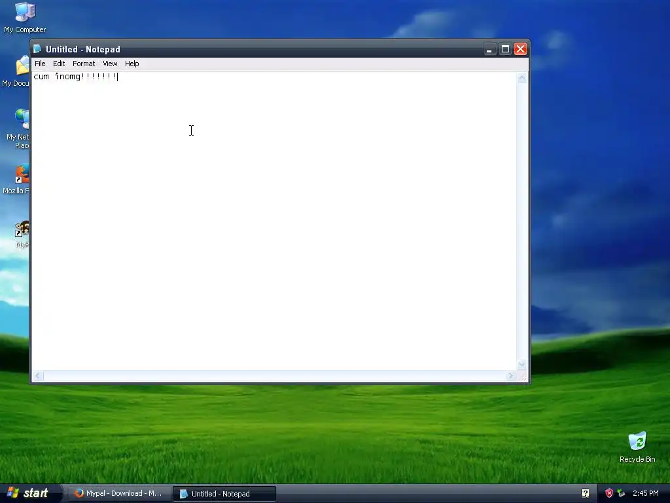Maximize the Notepad window
670x503 pixels.
pos(505,49)
